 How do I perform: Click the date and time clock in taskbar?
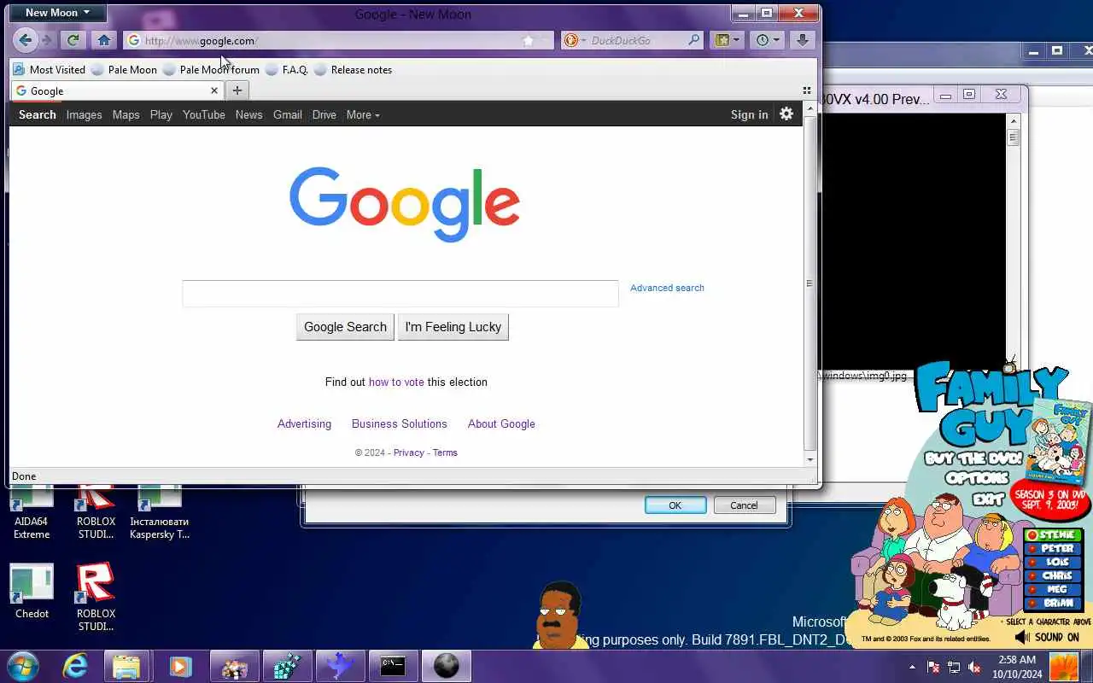pyautogui.click(x=1016, y=667)
